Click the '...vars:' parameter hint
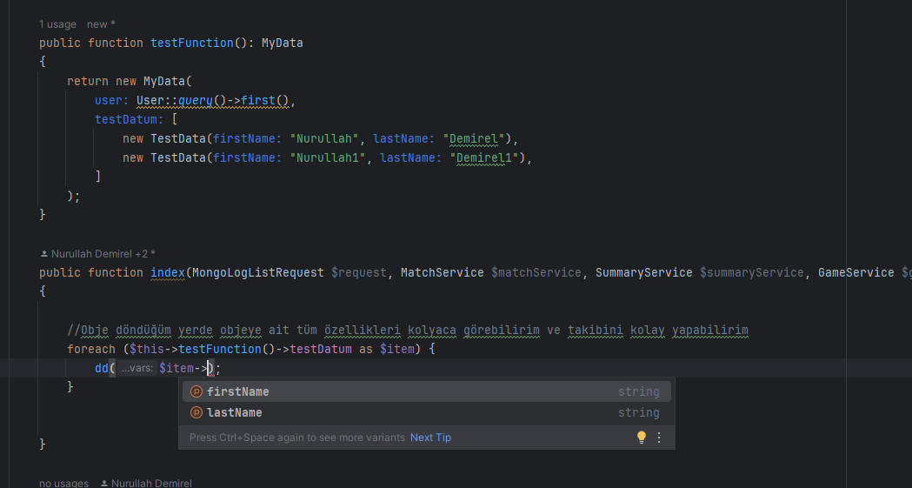This screenshot has width=912, height=488. click(x=136, y=368)
